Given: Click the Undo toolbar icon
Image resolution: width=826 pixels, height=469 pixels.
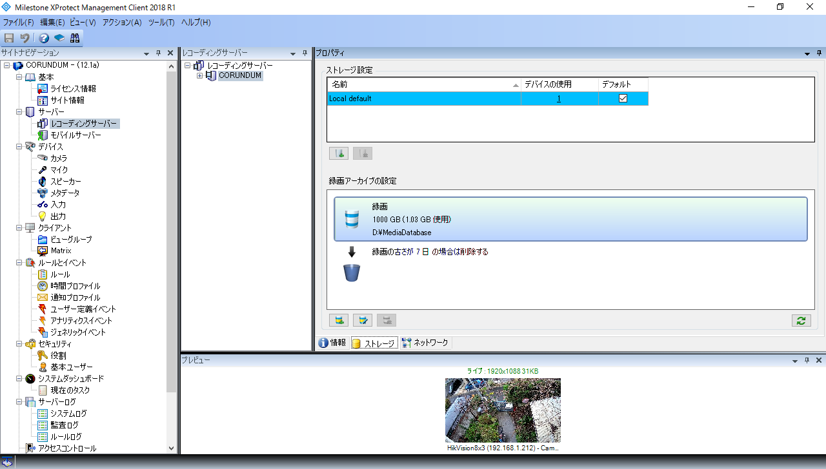Looking at the screenshot, I should 25,38.
